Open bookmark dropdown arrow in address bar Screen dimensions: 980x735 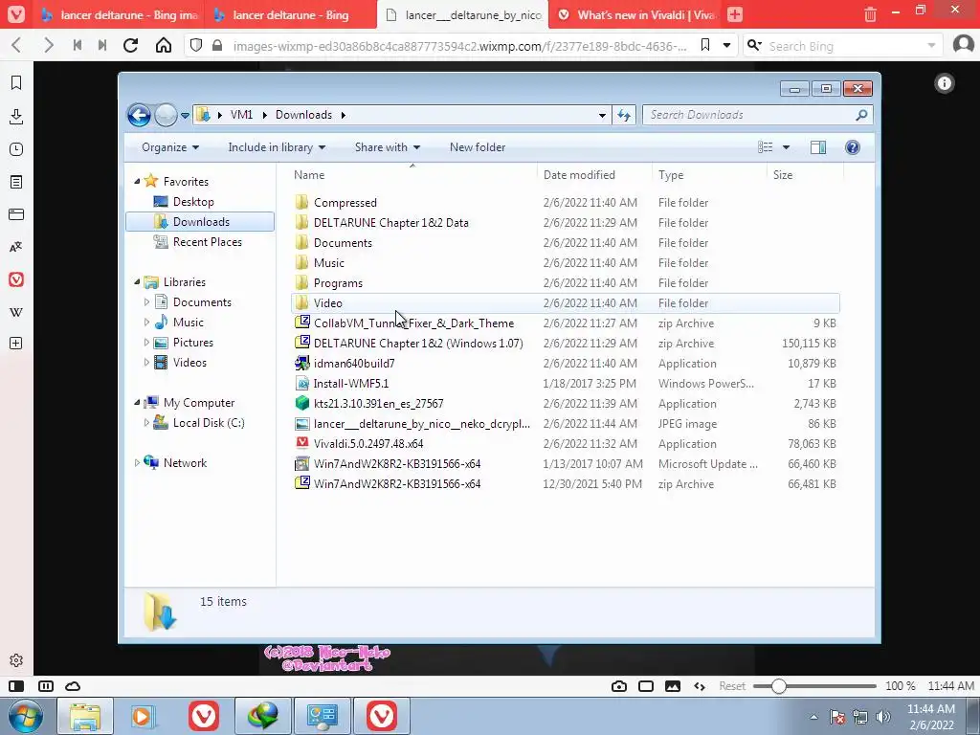click(x=726, y=45)
